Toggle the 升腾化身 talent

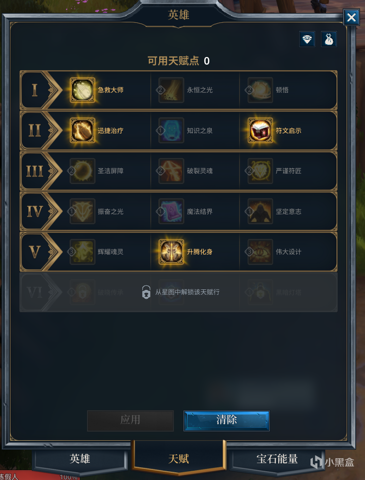click(171, 252)
